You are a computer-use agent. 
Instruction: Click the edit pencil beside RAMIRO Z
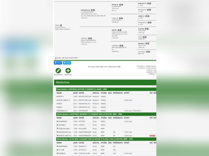click(149, 43)
